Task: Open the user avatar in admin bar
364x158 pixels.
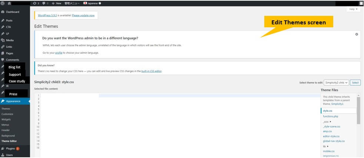Action: (361, 3)
